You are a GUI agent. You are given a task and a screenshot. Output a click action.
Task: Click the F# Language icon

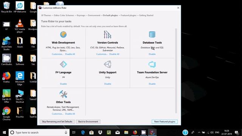pos(63,64)
